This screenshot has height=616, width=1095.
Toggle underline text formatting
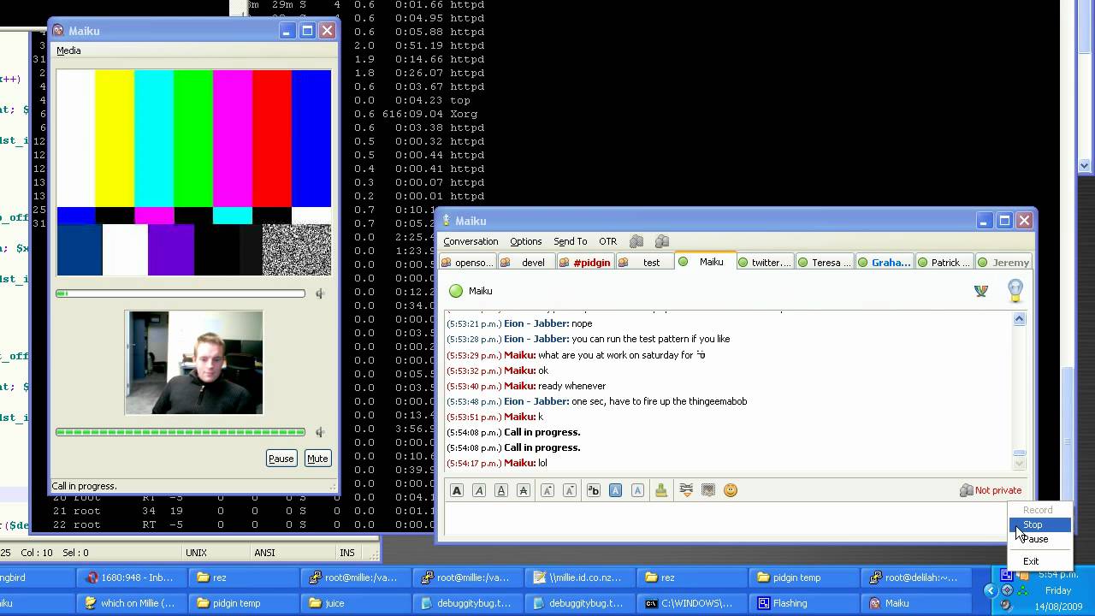[501, 490]
